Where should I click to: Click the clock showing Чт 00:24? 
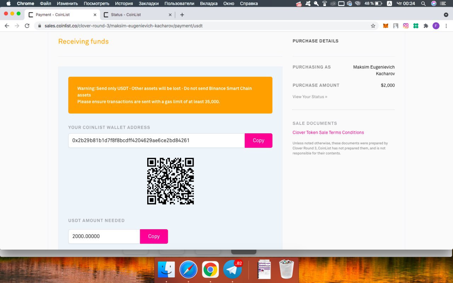pos(406,4)
